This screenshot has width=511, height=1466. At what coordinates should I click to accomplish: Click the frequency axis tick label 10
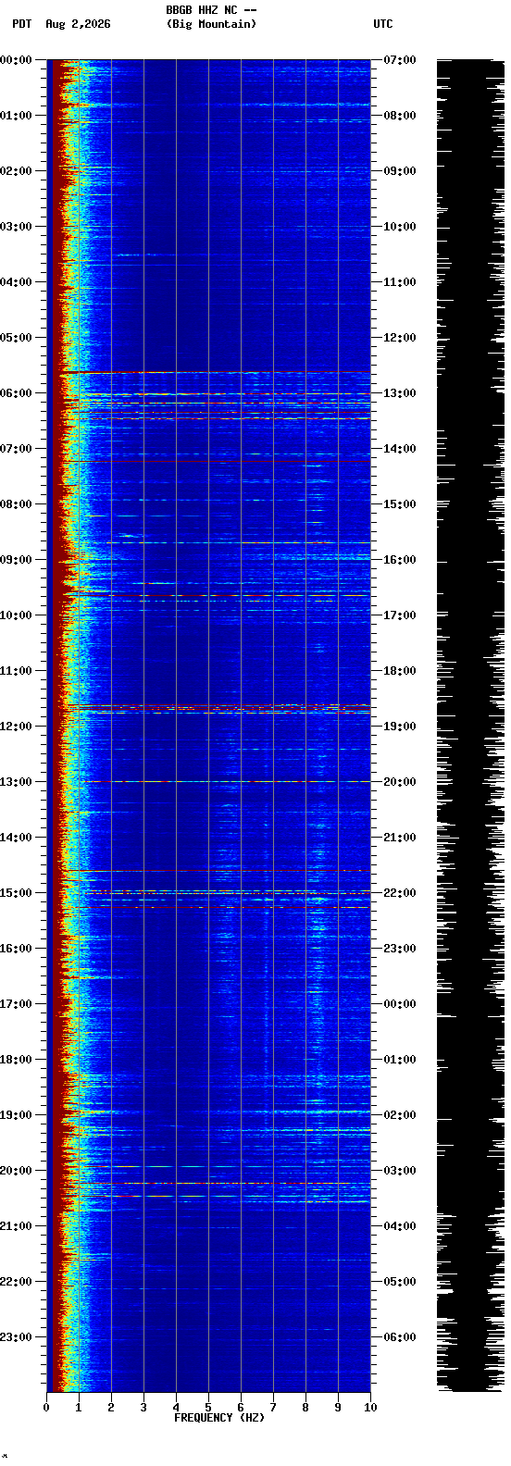coord(370,1408)
